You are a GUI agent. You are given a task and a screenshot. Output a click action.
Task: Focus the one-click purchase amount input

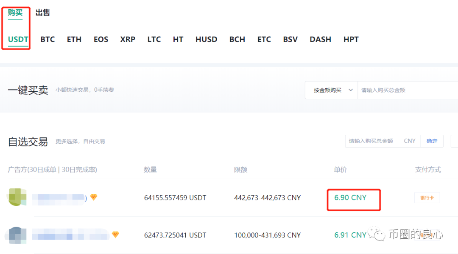(408, 90)
